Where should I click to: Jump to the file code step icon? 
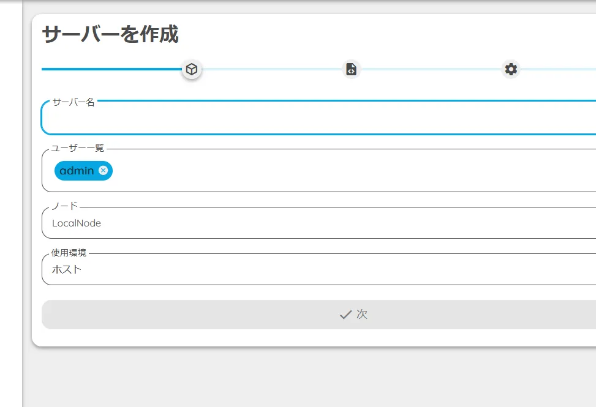(351, 69)
